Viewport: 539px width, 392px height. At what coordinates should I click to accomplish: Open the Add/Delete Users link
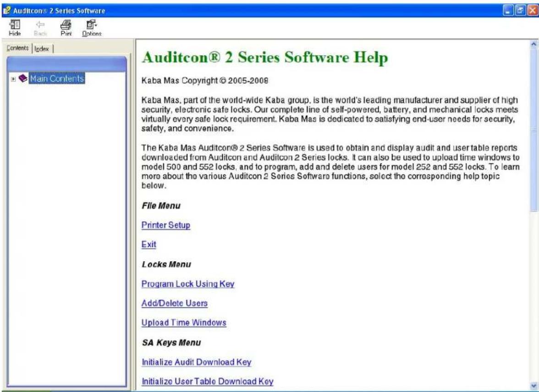tap(175, 303)
